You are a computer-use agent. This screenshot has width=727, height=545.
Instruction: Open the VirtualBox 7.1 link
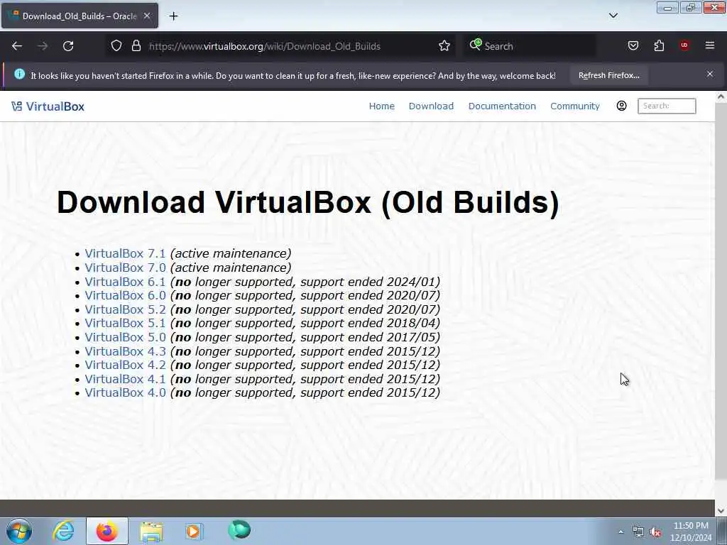tap(125, 253)
